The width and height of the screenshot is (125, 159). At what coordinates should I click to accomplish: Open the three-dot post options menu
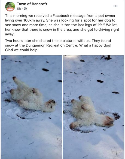115,6
